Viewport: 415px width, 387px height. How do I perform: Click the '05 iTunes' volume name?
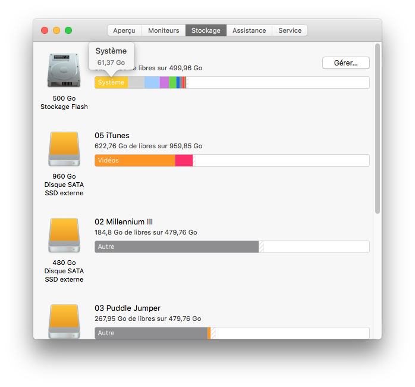pos(112,136)
